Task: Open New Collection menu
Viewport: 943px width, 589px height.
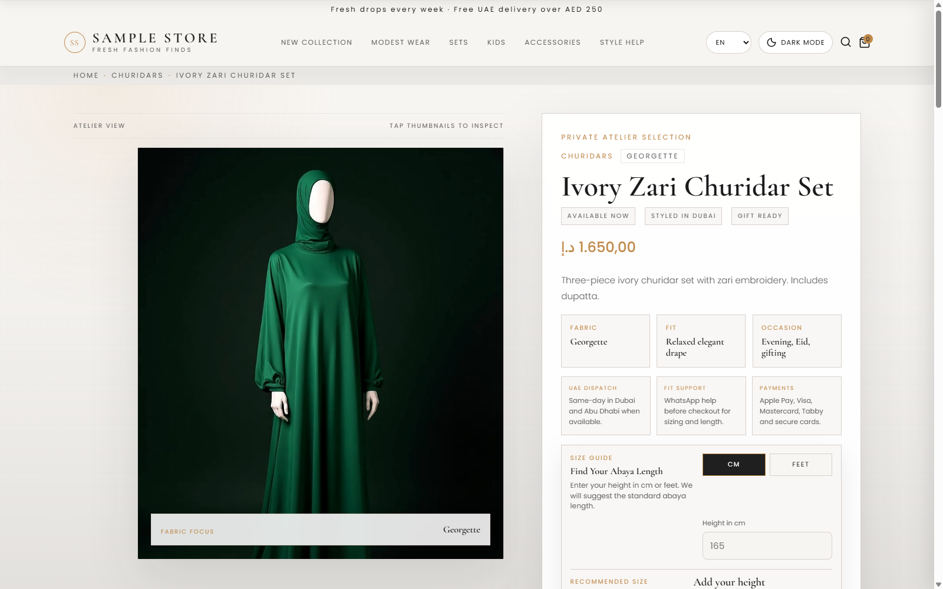Action: click(316, 42)
